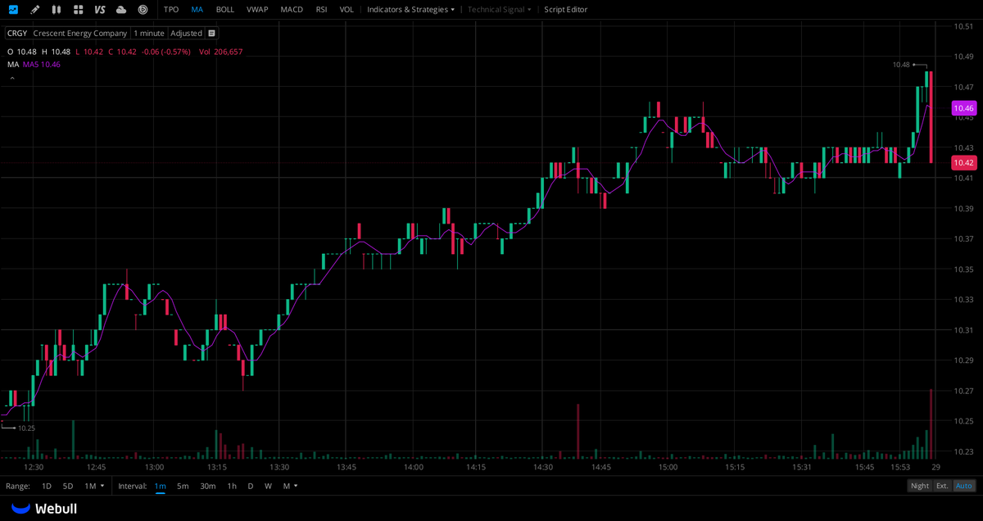This screenshot has height=521, width=983.
Task: Click the note icon next to Adjusted
Action: point(211,34)
